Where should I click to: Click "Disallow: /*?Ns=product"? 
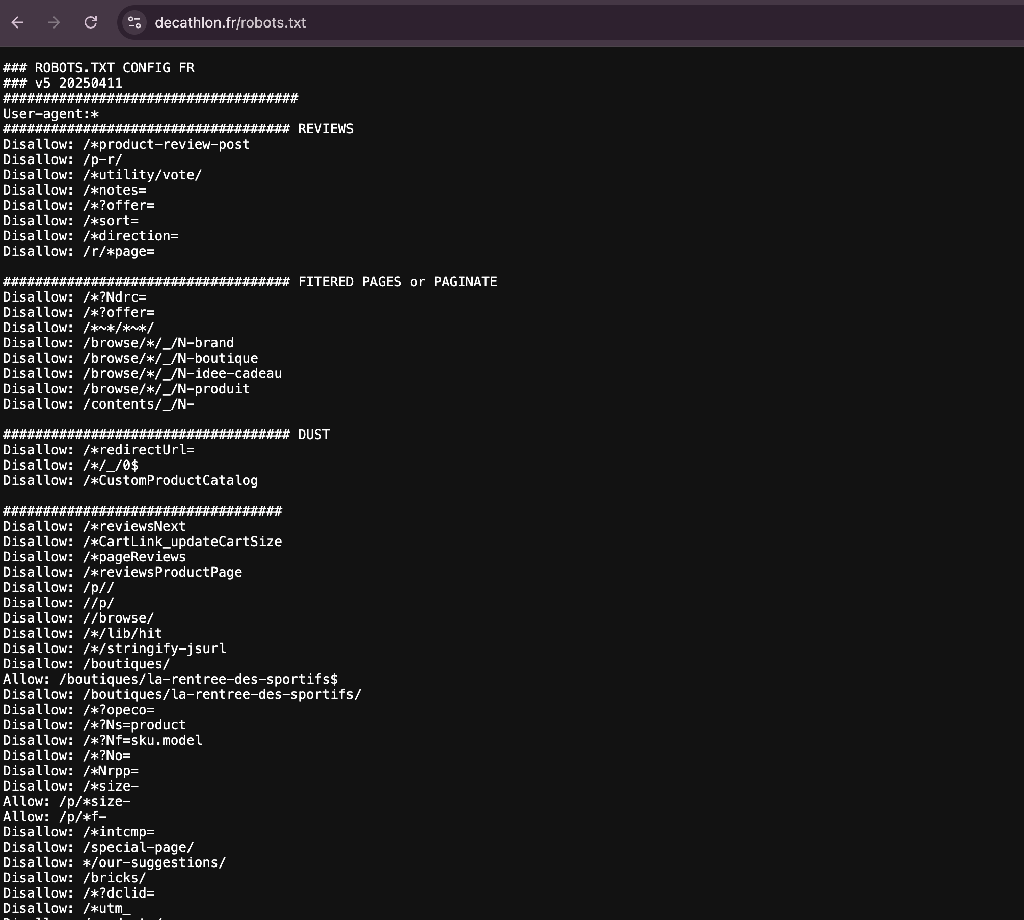95,725
